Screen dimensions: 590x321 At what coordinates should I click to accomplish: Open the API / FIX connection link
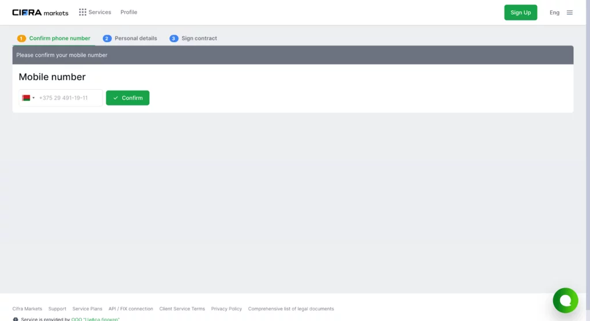pyautogui.click(x=131, y=309)
